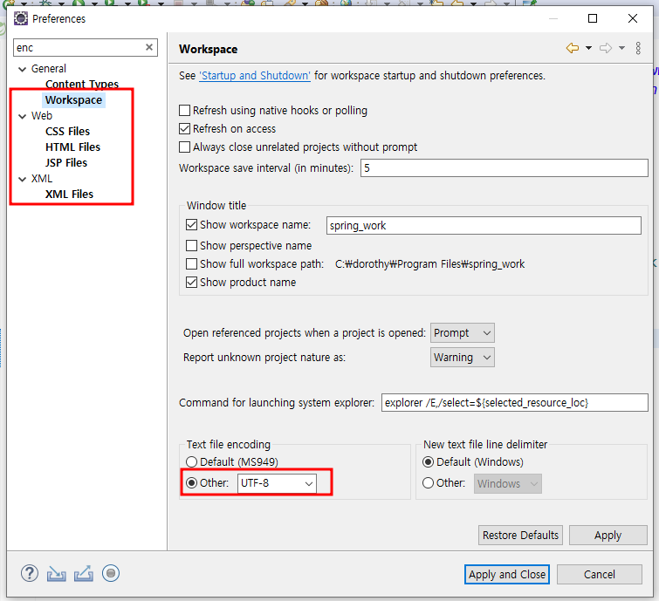Enable Show perspective name checkbox

(x=192, y=245)
